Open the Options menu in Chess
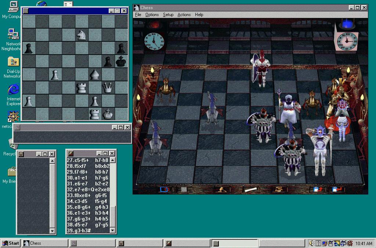376x248 pixels. 152,15
